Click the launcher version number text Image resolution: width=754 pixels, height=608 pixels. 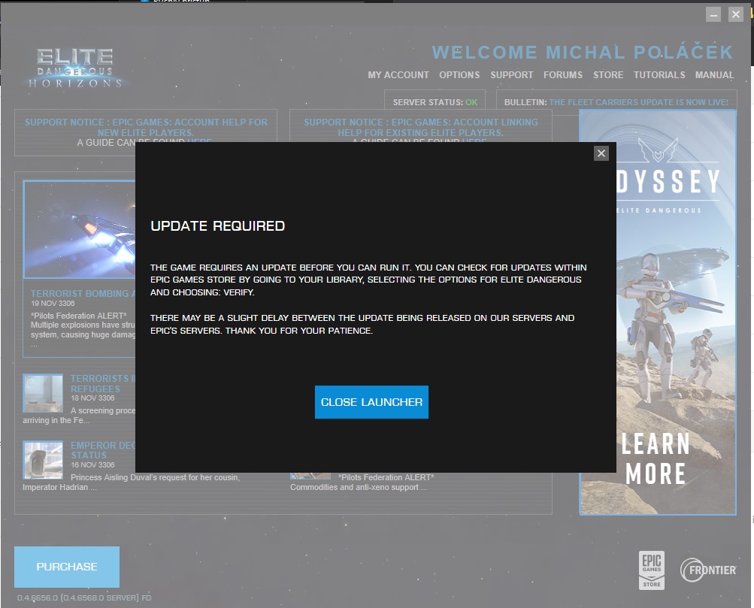click(x=84, y=597)
